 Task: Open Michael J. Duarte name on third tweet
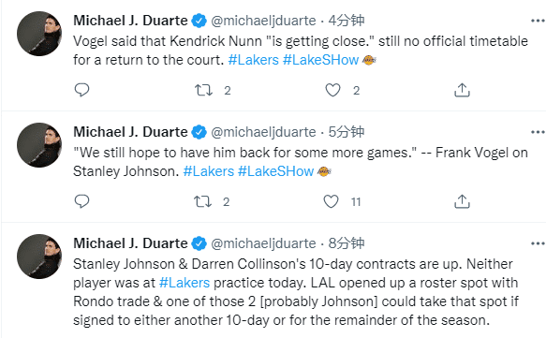pos(130,243)
